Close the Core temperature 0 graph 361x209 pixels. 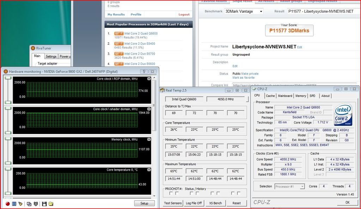(x=149, y=170)
